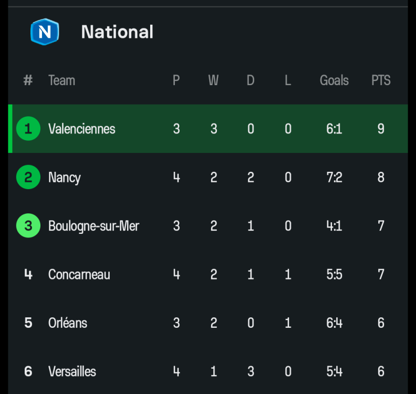
Task: Open the National league title
Action: click(x=117, y=32)
